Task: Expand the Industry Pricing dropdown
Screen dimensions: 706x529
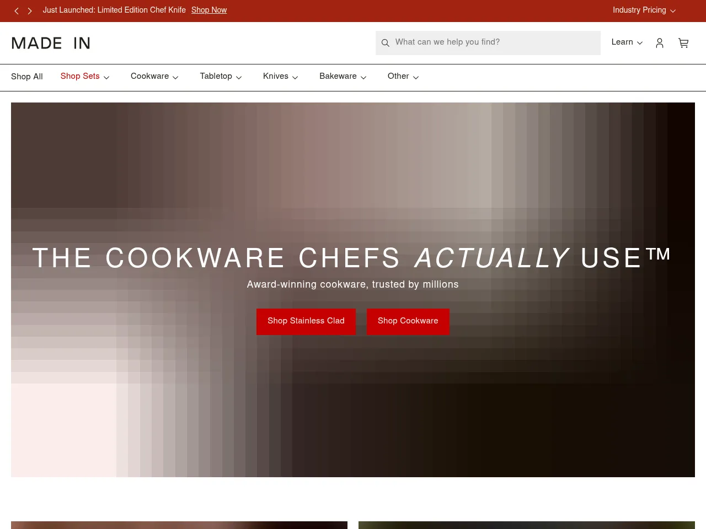Action: tap(644, 10)
